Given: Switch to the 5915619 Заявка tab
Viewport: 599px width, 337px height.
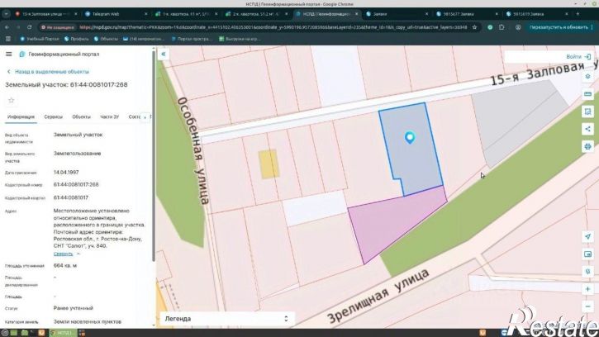Looking at the screenshot, I should (x=536, y=14).
